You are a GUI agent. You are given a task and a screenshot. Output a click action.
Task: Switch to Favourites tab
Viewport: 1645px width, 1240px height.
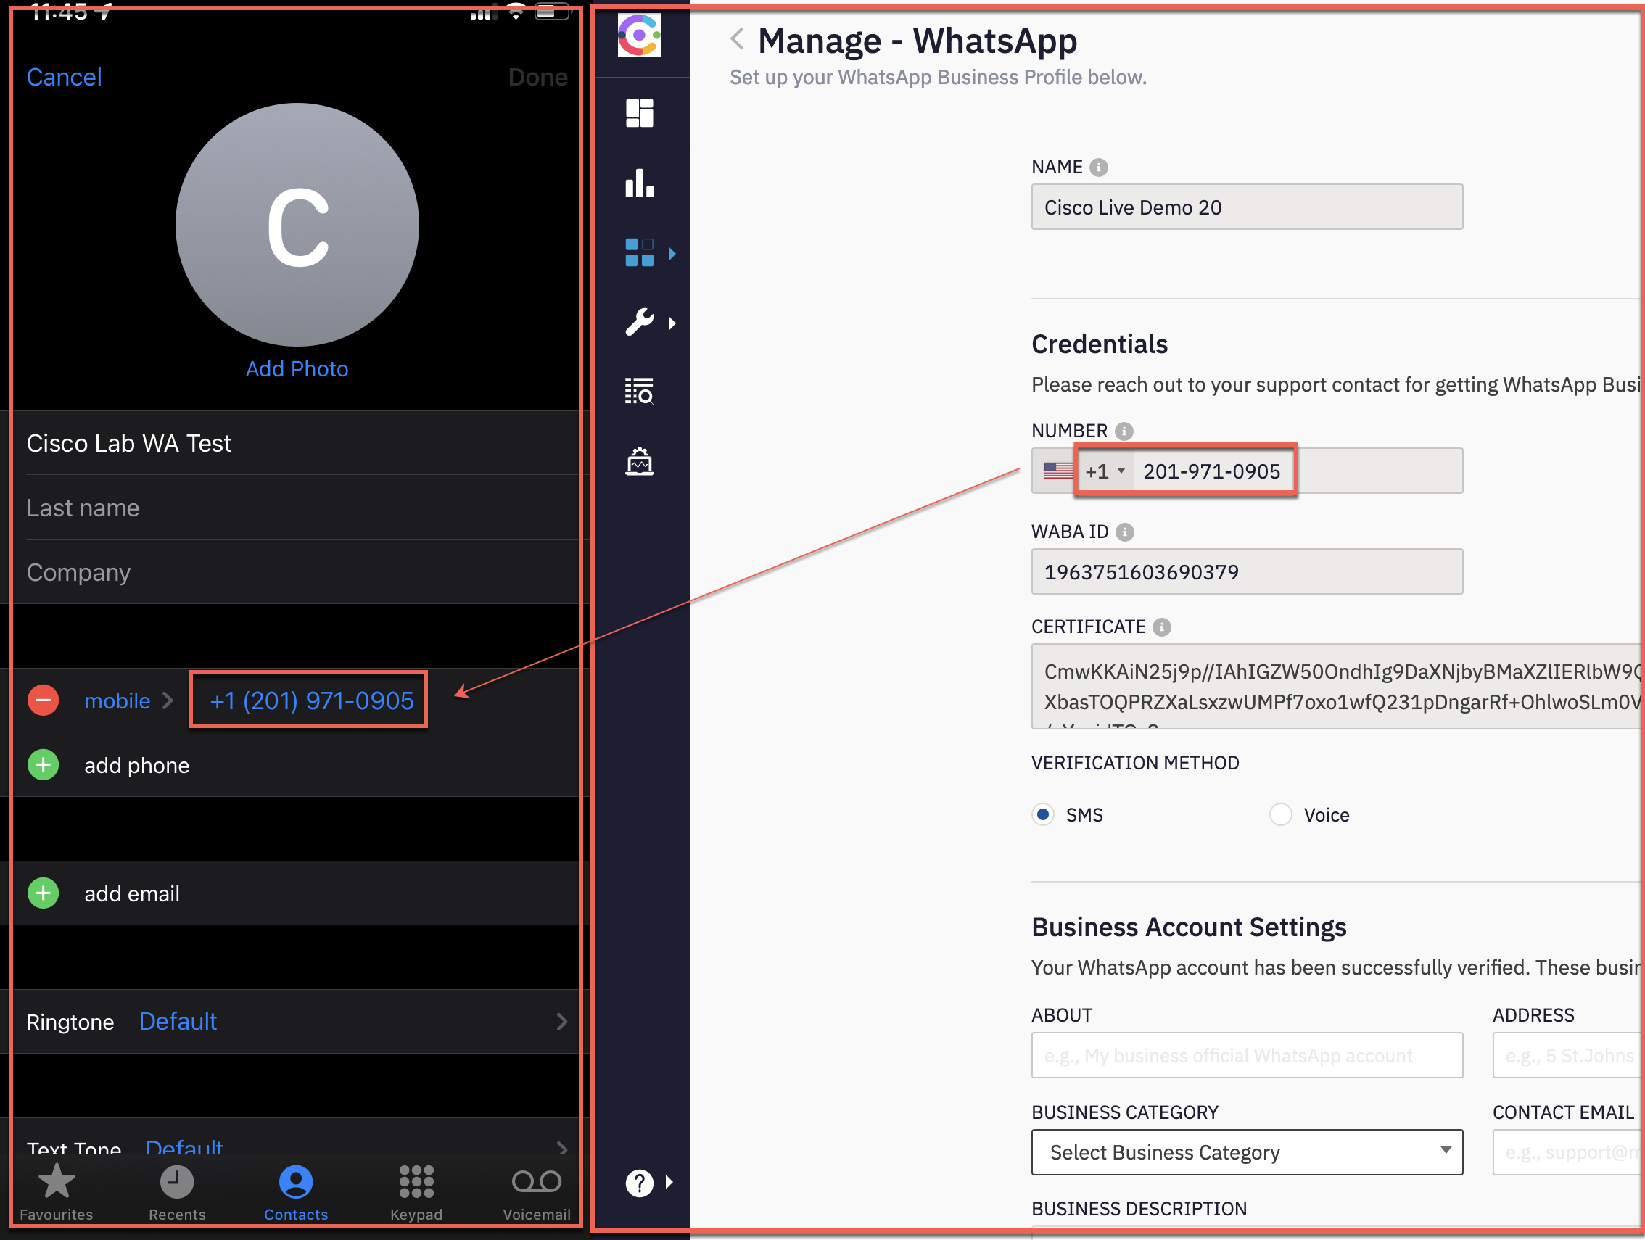pos(57,1191)
